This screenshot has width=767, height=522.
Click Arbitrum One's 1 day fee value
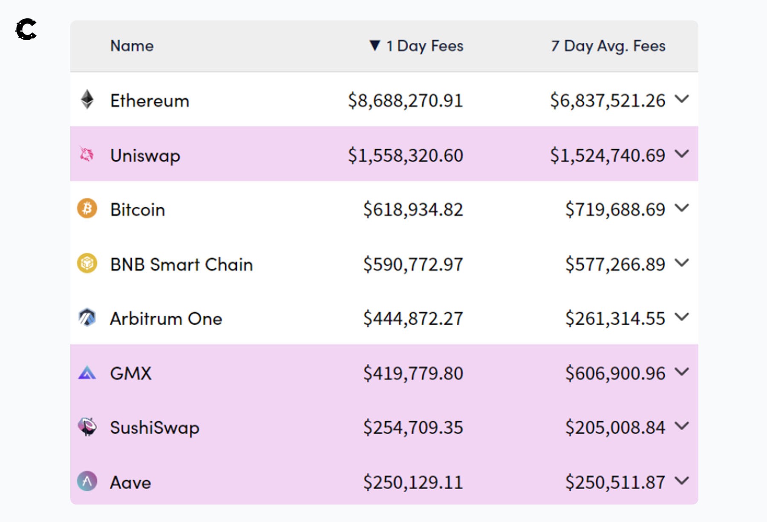[x=412, y=319]
